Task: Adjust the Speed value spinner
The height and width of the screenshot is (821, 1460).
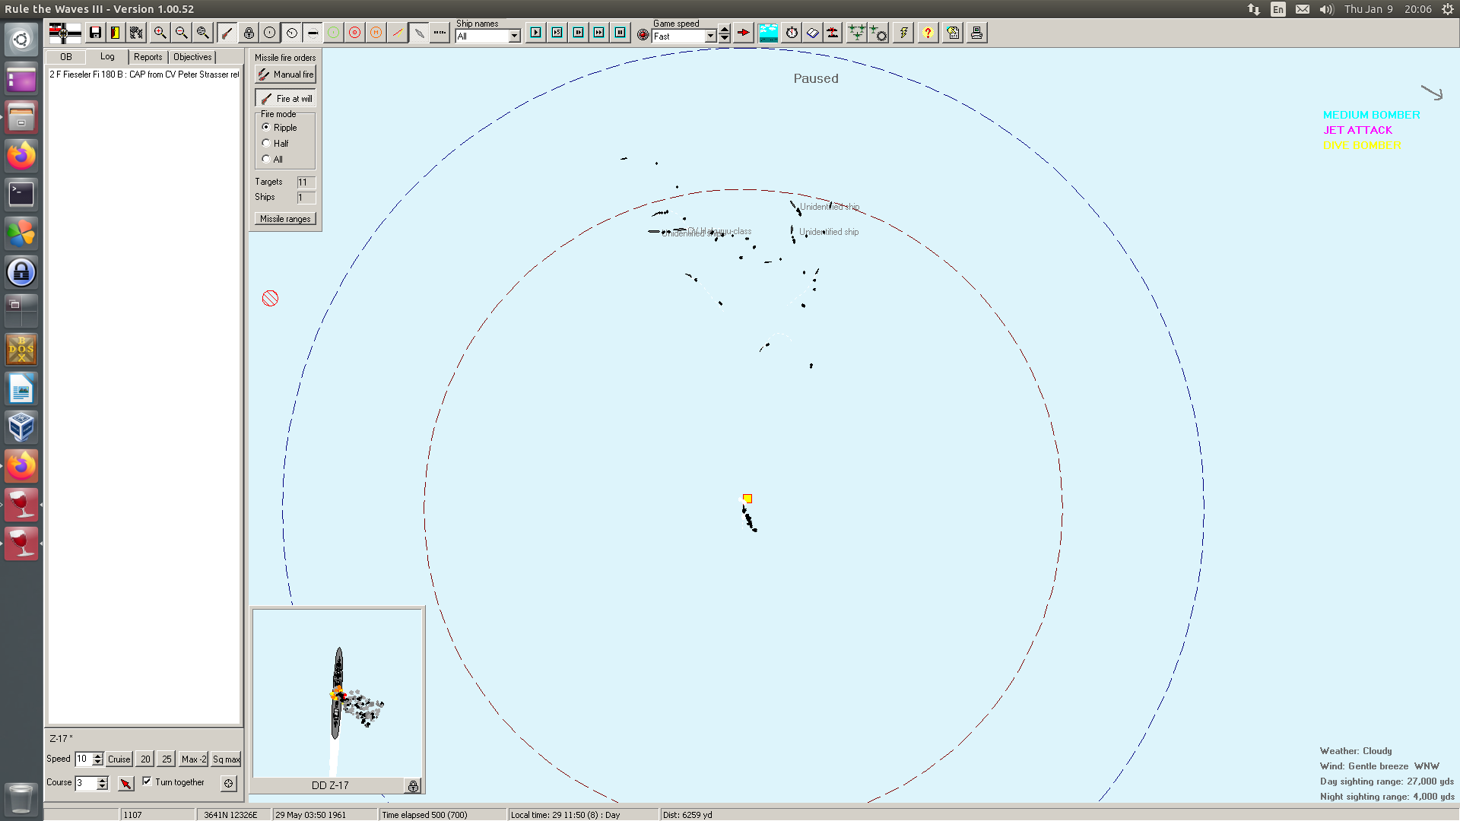Action: 97,759
